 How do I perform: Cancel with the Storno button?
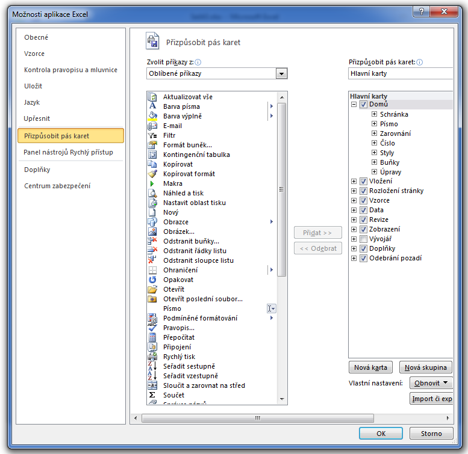pyautogui.click(x=431, y=434)
